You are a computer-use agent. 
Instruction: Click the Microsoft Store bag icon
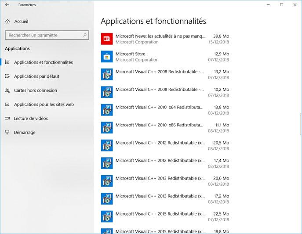107,57
